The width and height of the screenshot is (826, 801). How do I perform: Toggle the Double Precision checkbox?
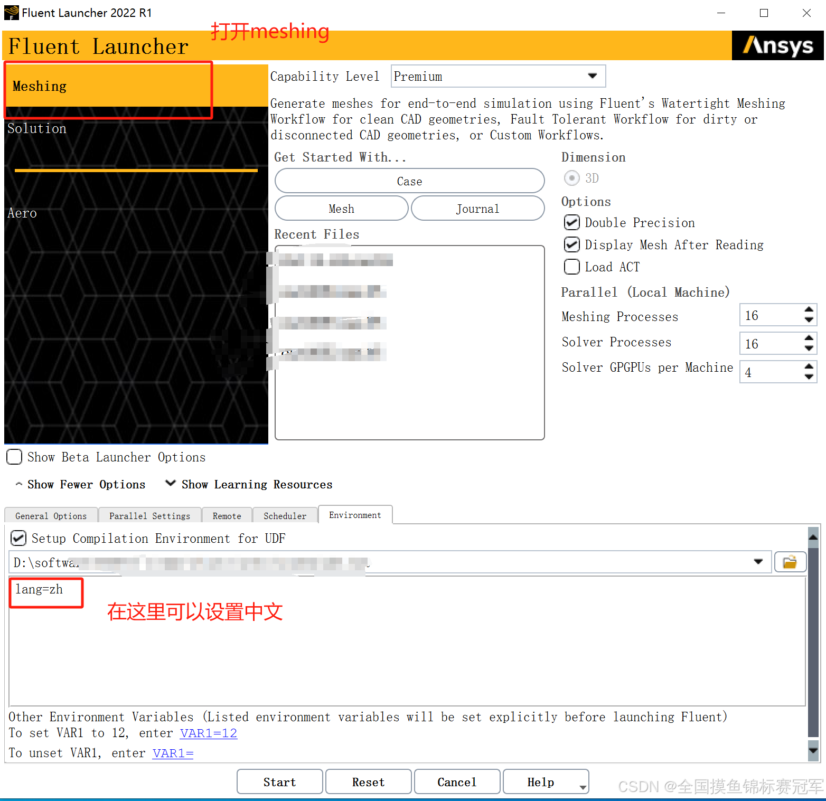pyautogui.click(x=571, y=222)
